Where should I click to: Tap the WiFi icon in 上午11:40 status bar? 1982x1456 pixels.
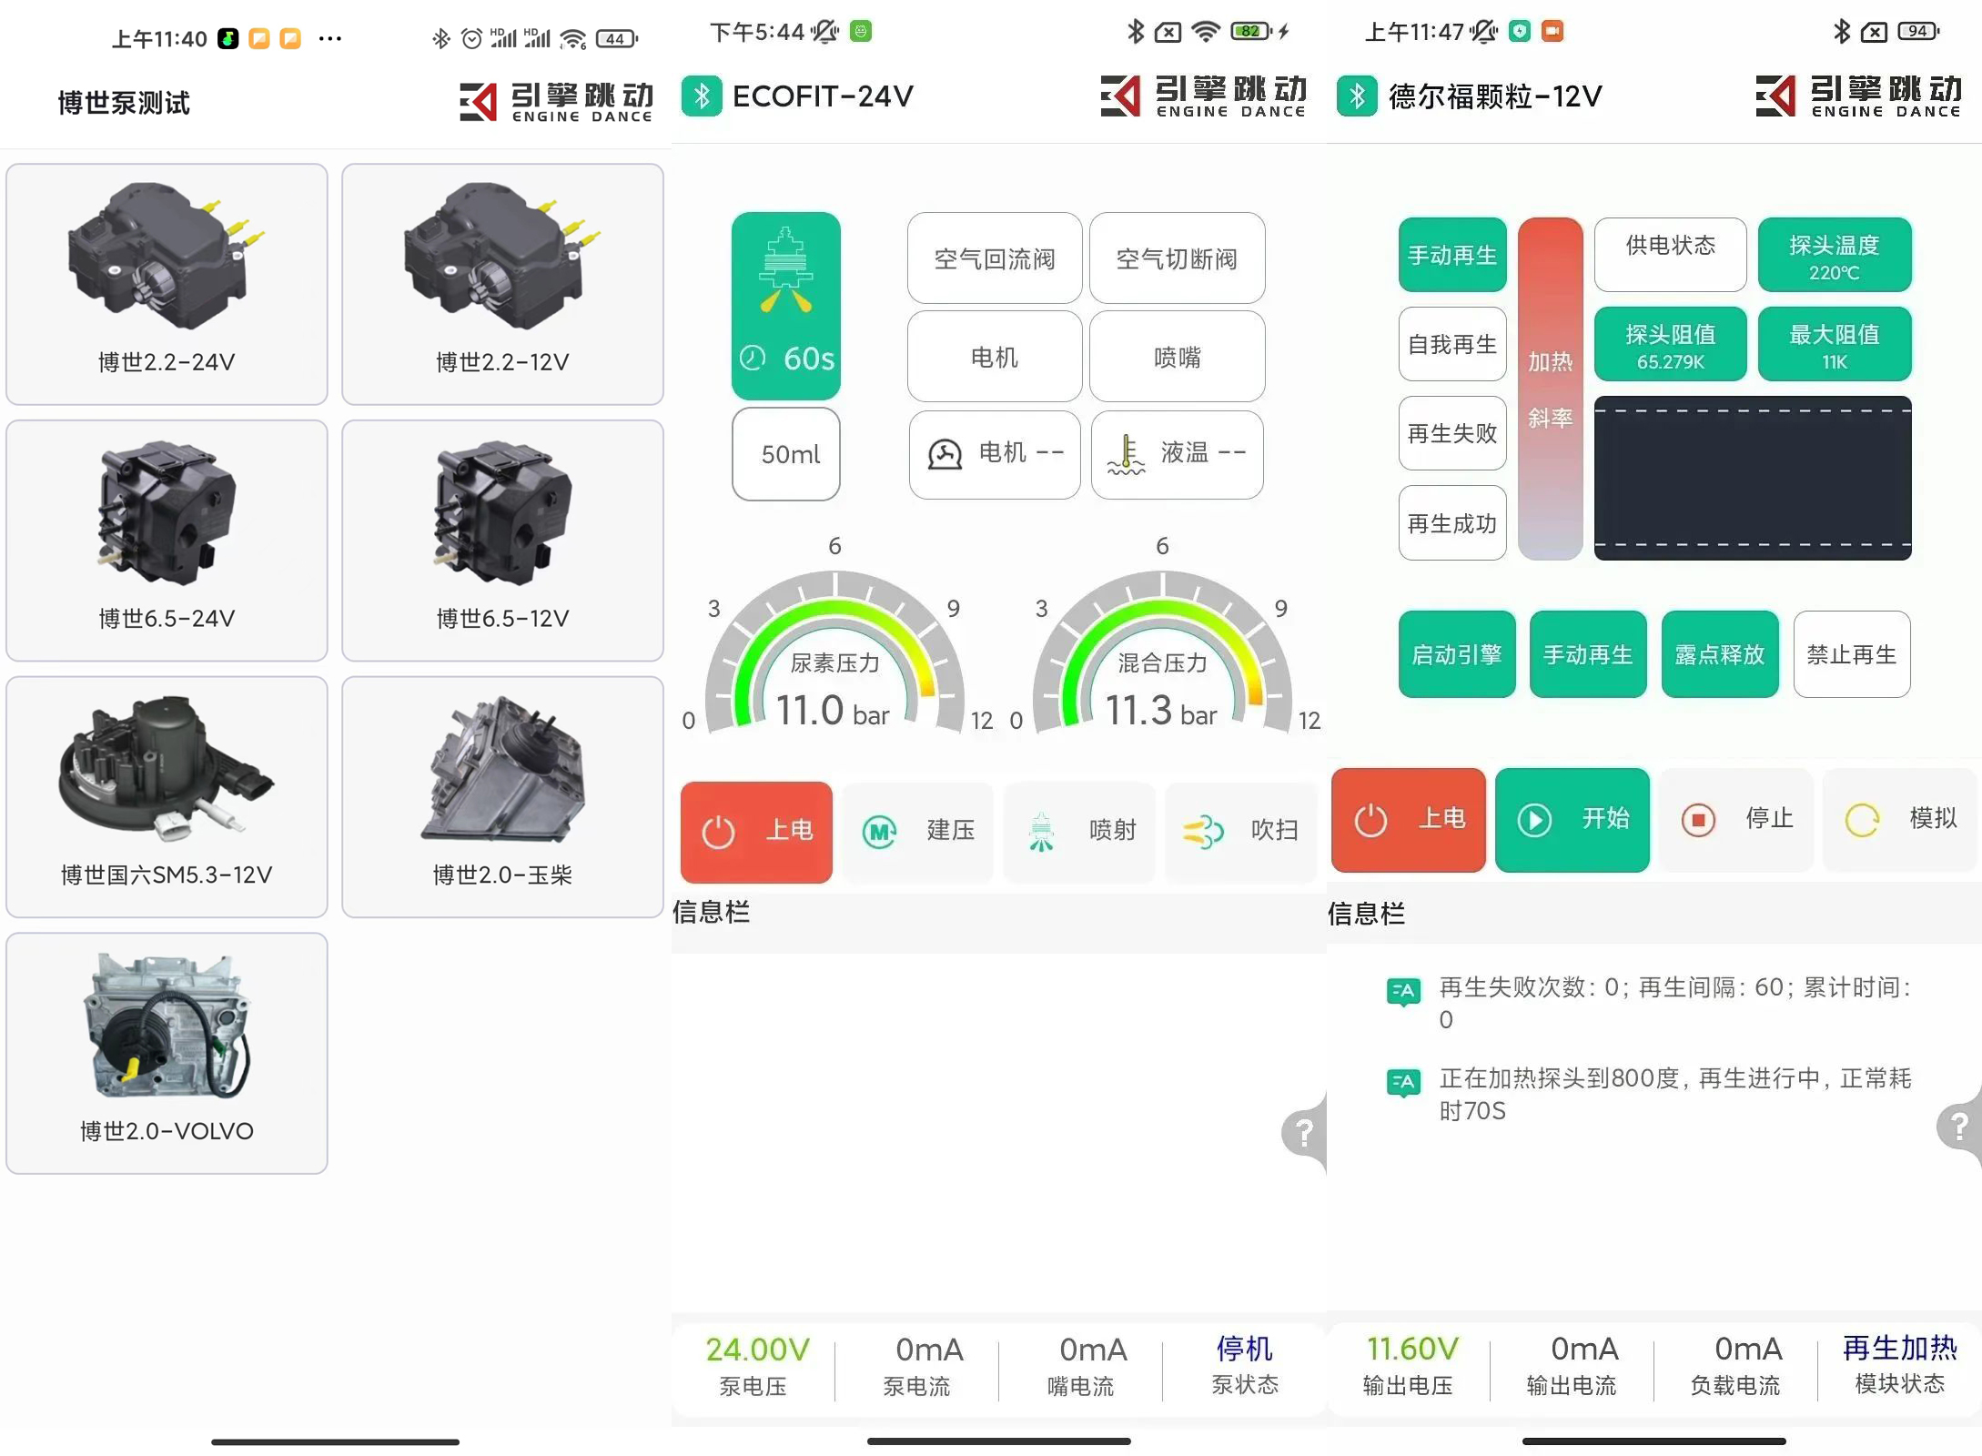(573, 38)
